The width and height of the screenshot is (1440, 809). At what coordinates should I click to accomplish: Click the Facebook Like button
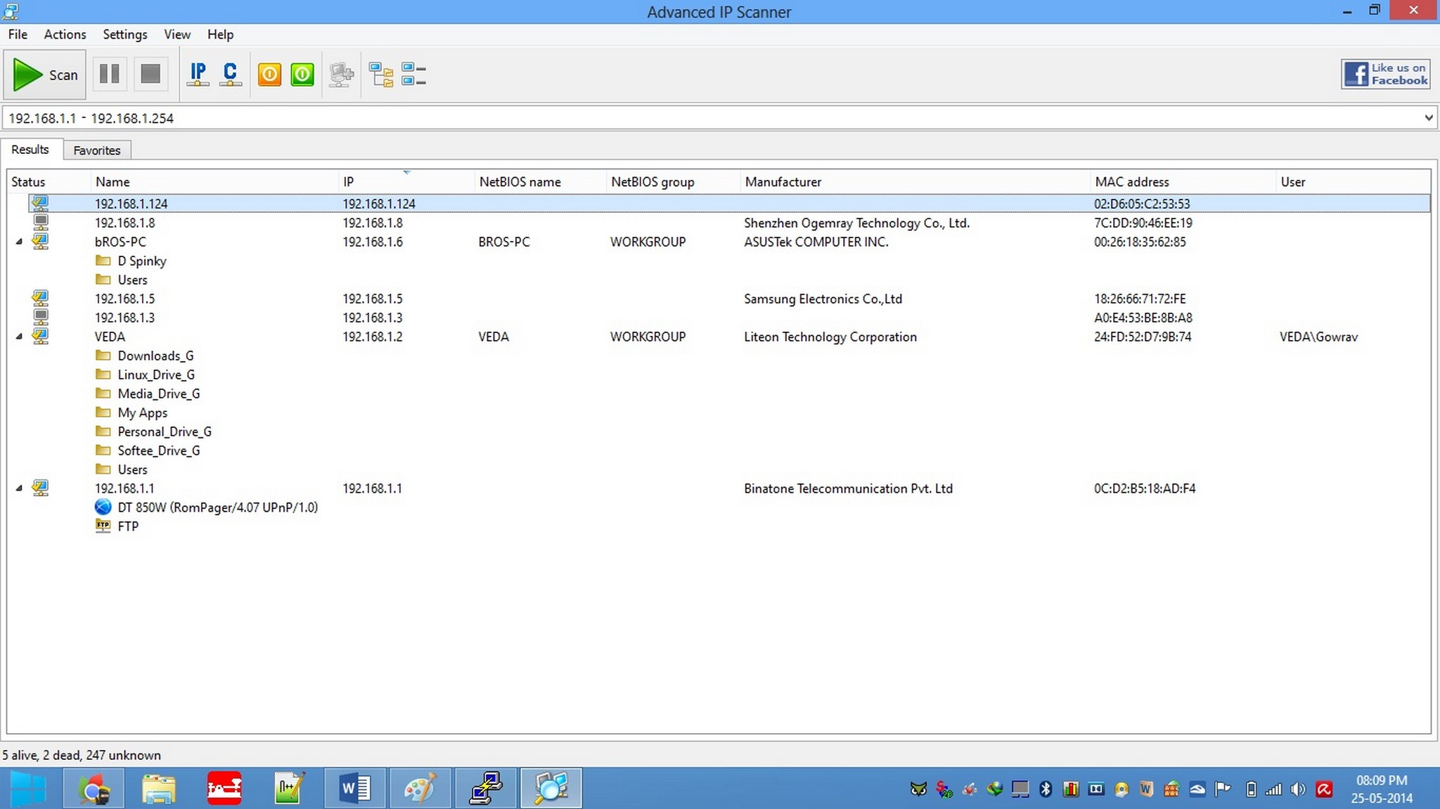pyautogui.click(x=1386, y=75)
